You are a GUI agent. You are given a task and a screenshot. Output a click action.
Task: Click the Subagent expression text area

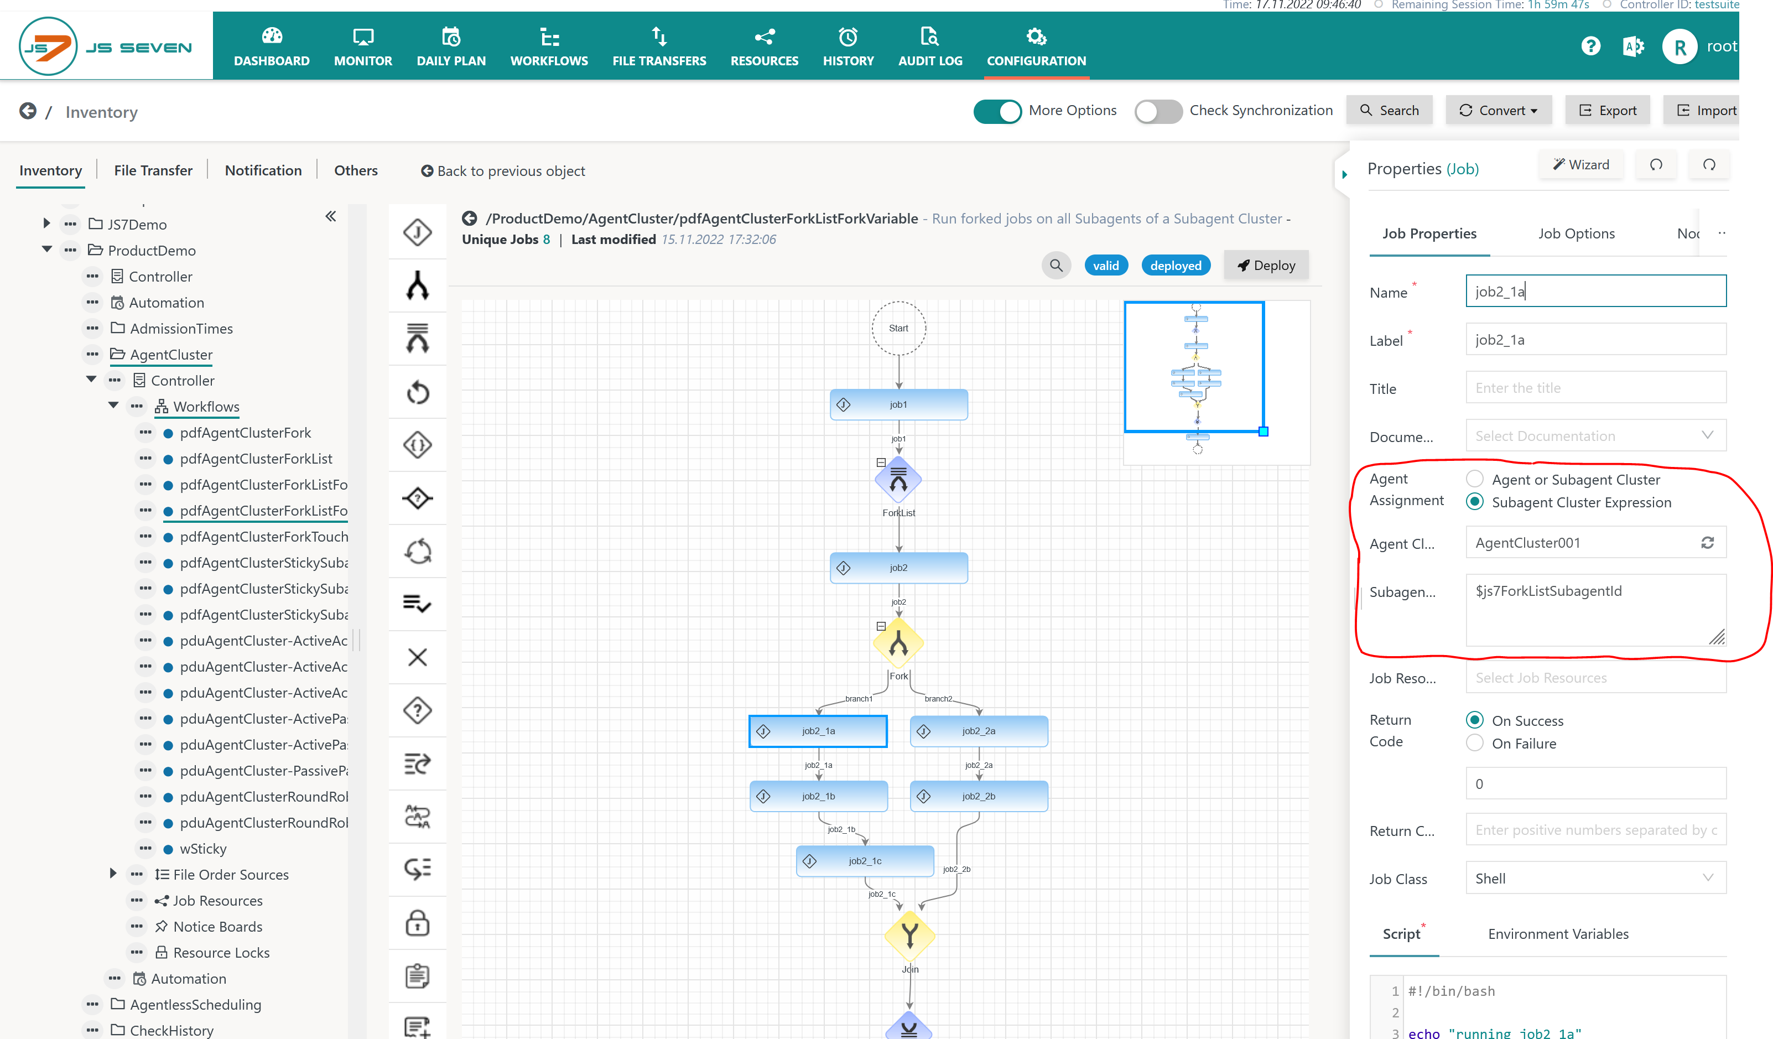pos(1595,610)
